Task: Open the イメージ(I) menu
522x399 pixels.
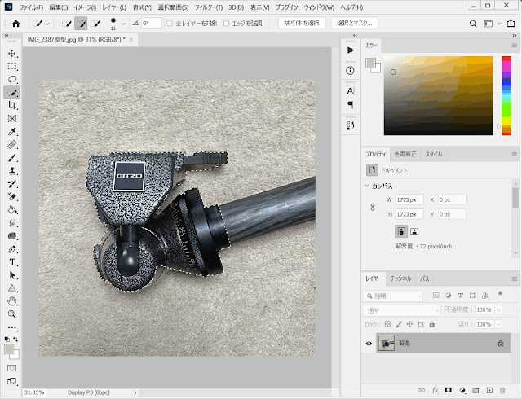Action: click(85, 7)
